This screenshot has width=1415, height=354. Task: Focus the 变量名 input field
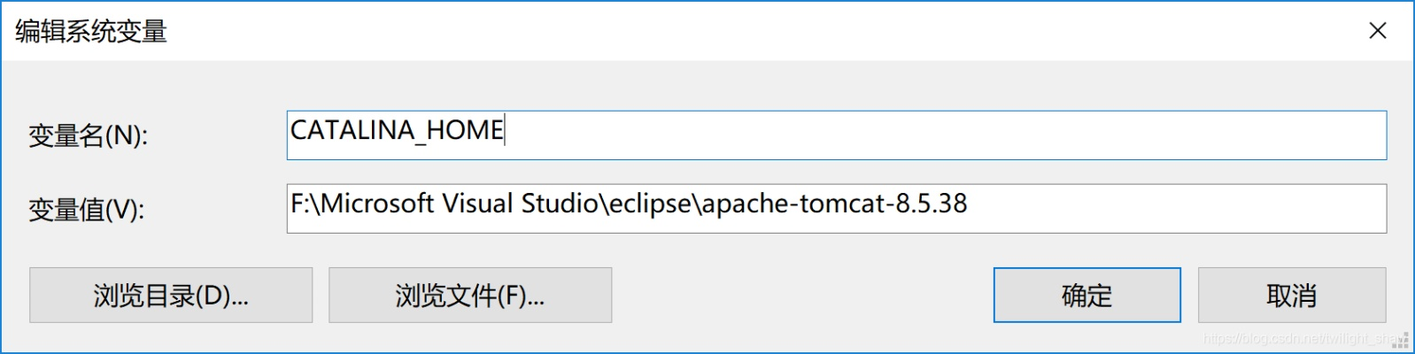tap(836, 135)
